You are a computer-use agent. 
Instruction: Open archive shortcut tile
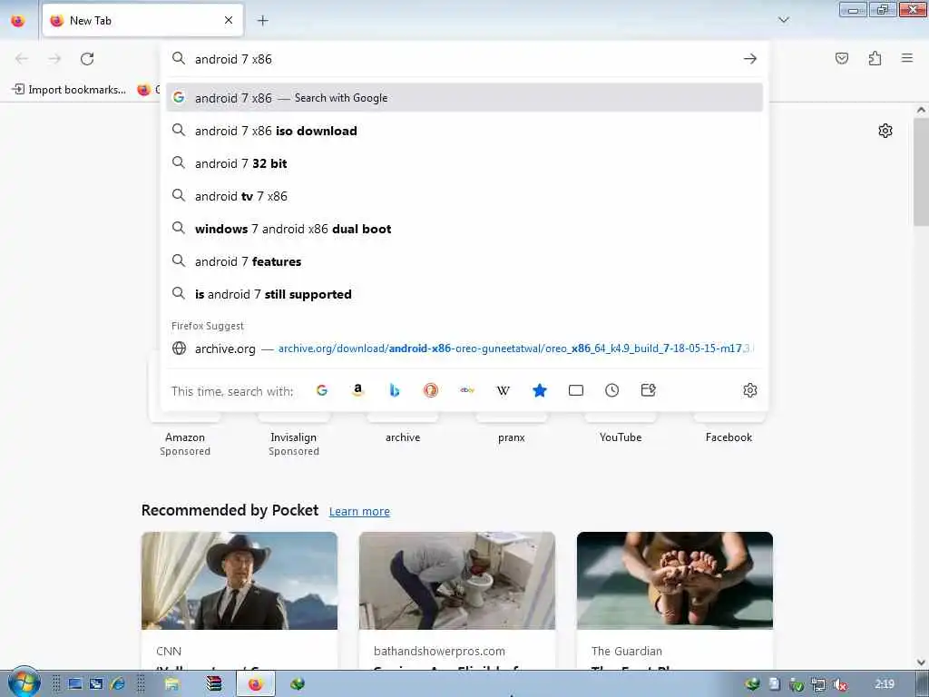tap(403, 437)
